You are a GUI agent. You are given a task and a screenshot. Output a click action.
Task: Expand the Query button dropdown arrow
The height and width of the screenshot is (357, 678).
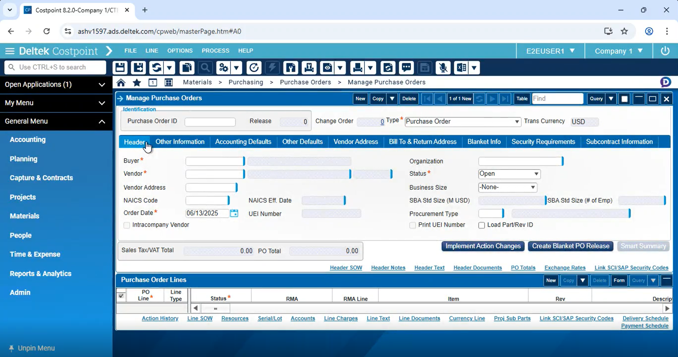611,99
